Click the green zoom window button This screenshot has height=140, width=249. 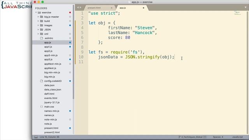tap(42, 2)
